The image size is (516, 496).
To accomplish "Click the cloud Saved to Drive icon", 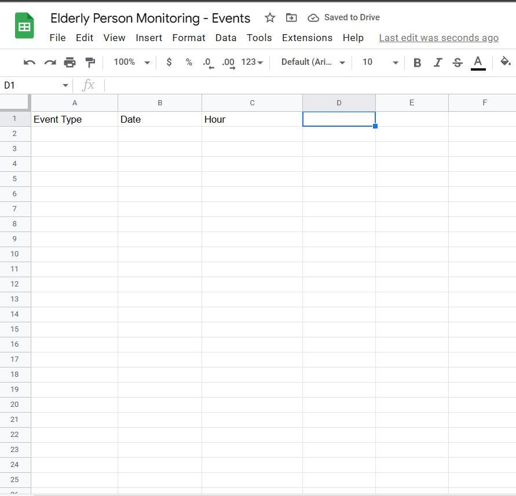I will 313,18.
